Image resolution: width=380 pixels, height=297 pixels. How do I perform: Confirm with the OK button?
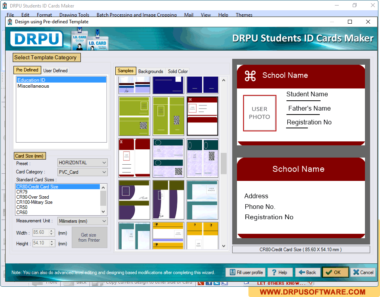(335, 273)
